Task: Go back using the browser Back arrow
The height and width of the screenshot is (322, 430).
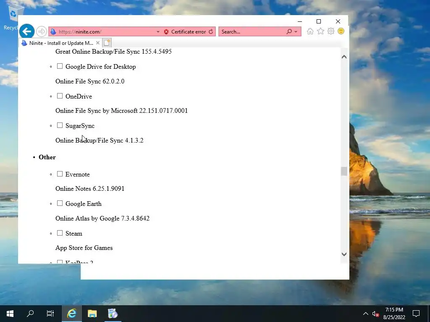Action: click(x=27, y=31)
